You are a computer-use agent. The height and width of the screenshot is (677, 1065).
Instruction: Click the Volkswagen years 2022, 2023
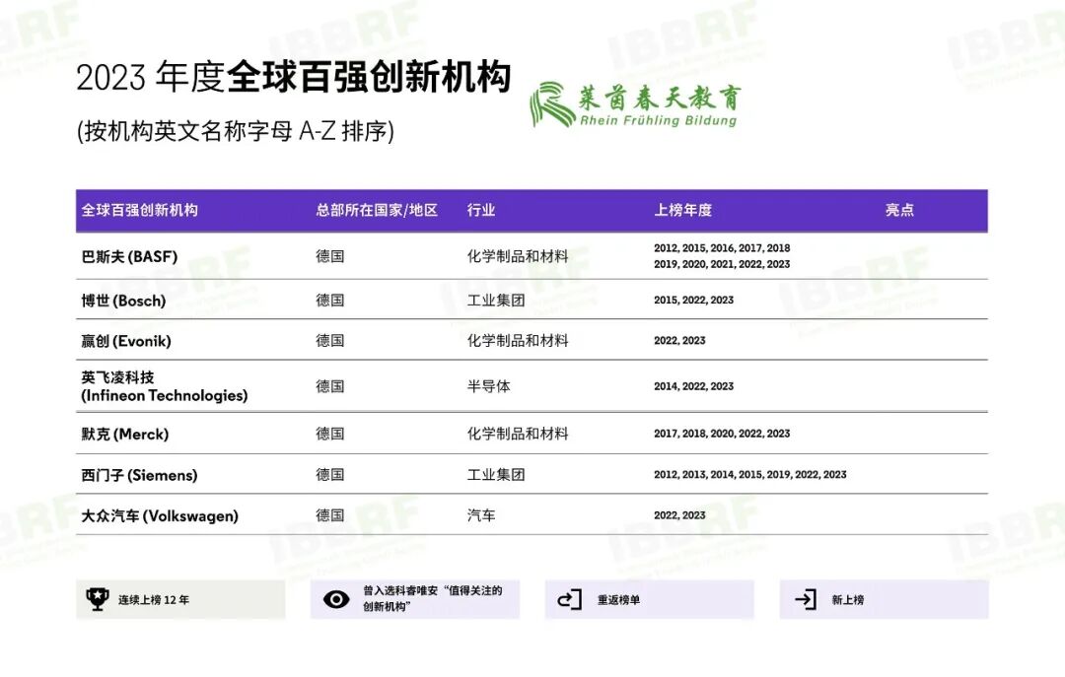[679, 515]
